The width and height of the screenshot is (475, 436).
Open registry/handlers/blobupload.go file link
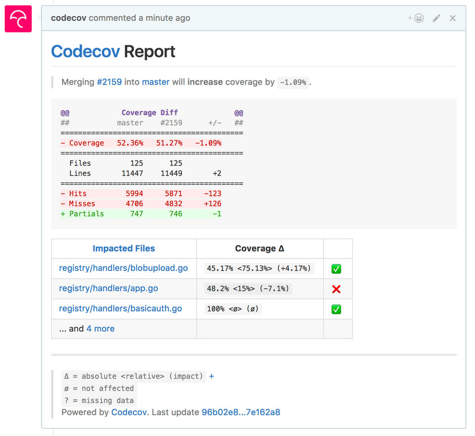[123, 268]
